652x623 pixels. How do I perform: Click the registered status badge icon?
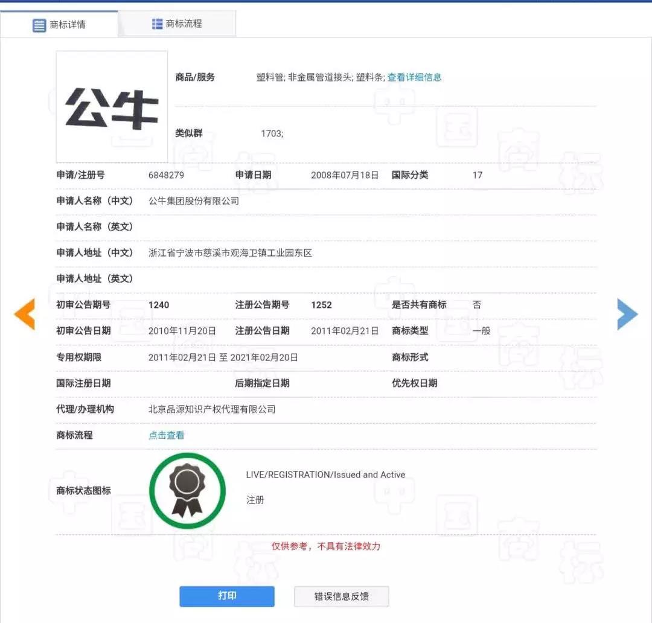[x=187, y=491]
